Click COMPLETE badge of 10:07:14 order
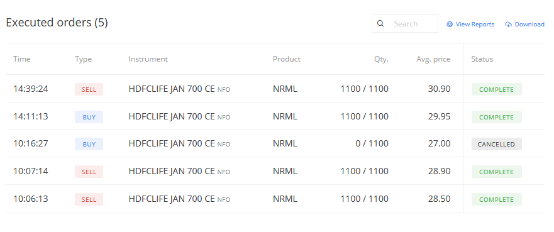 pos(496,172)
